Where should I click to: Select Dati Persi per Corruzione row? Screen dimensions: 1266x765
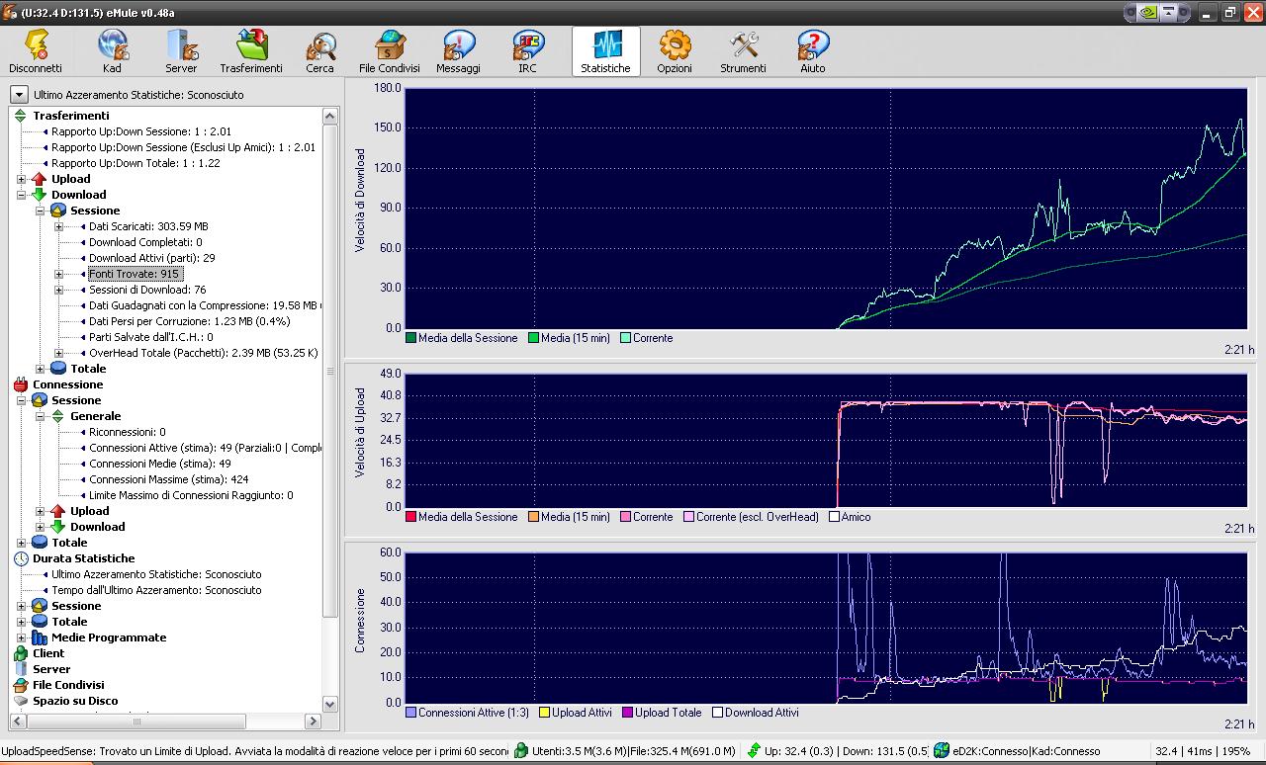[x=189, y=321]
